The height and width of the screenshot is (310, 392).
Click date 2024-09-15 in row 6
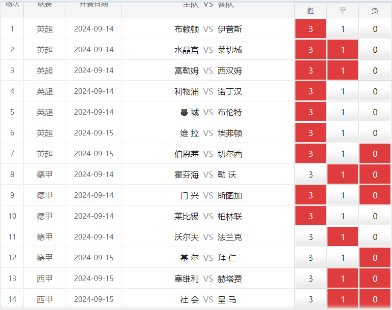[x=94, y=133]
